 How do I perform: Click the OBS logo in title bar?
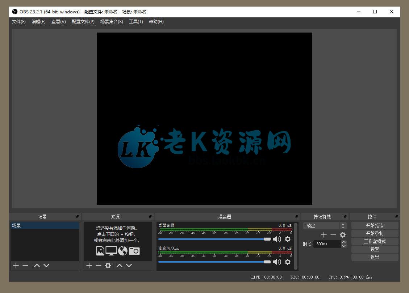tap(15, 12)
